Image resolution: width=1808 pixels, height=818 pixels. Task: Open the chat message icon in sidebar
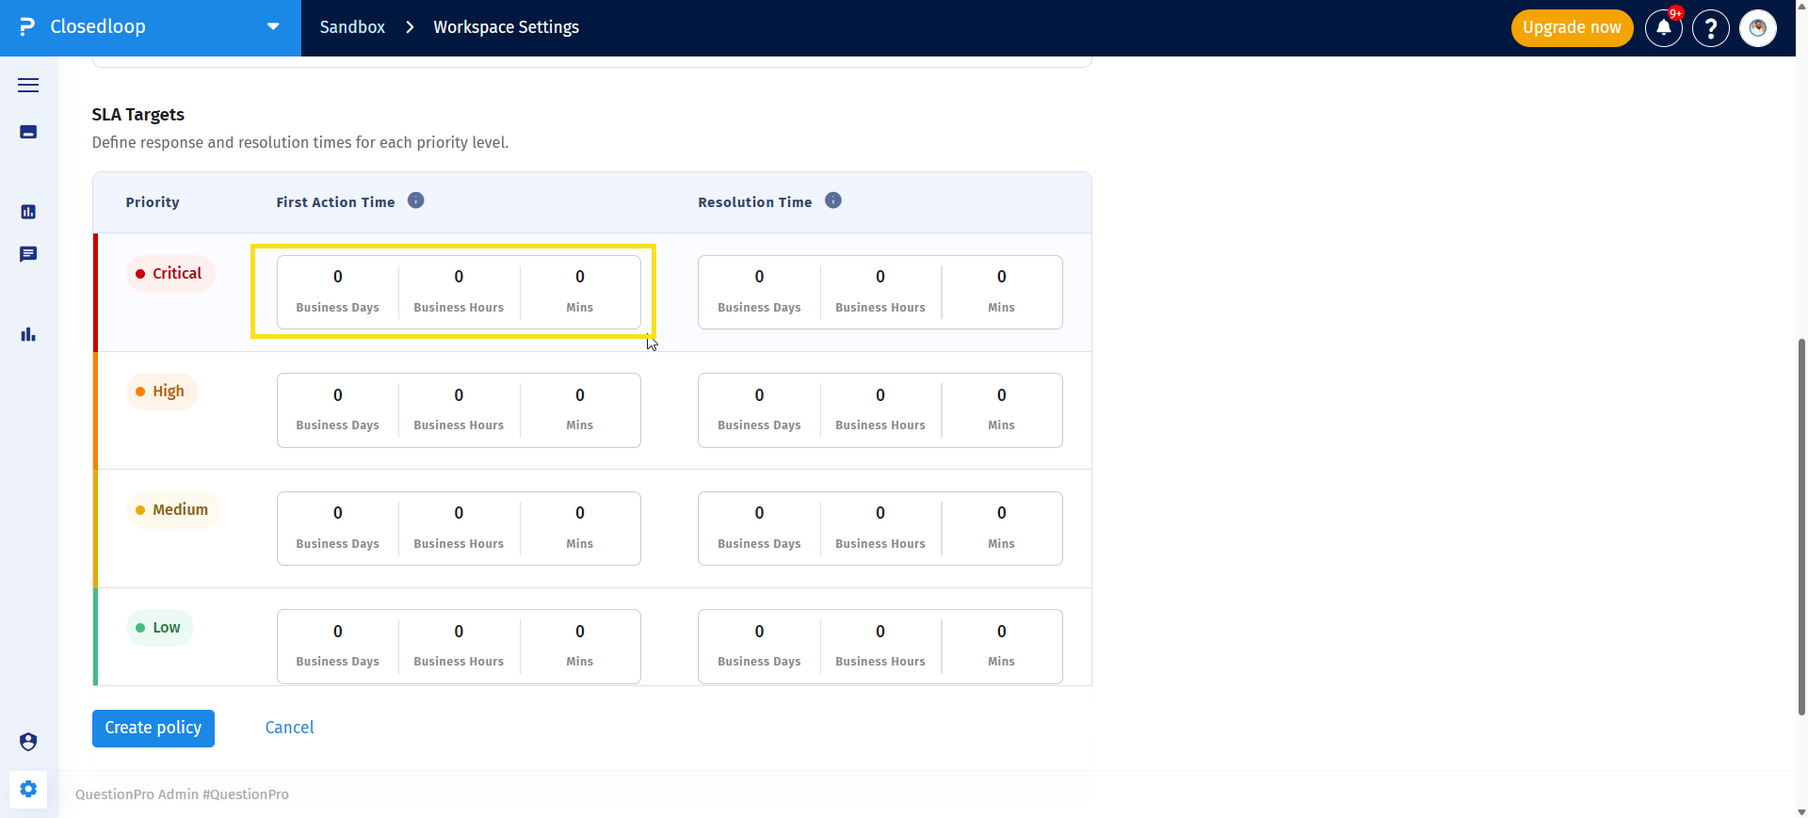(28, 254)
